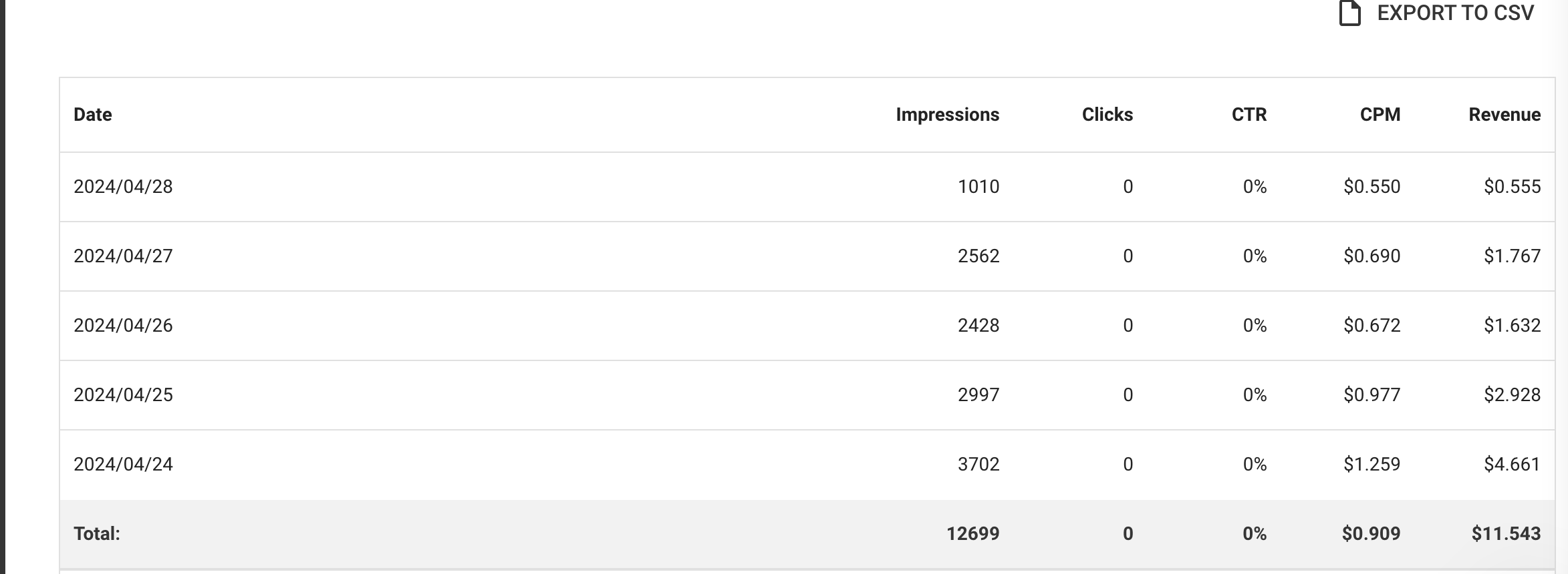Screen dimensions: 1568x574
Task: Select the 2024/04/28 date row
Action: click(x=123, y=187)
